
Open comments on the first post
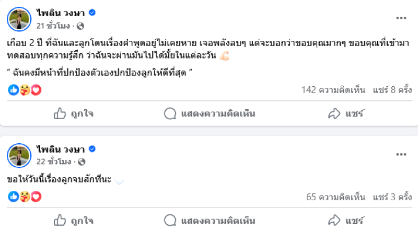(209, 113)
